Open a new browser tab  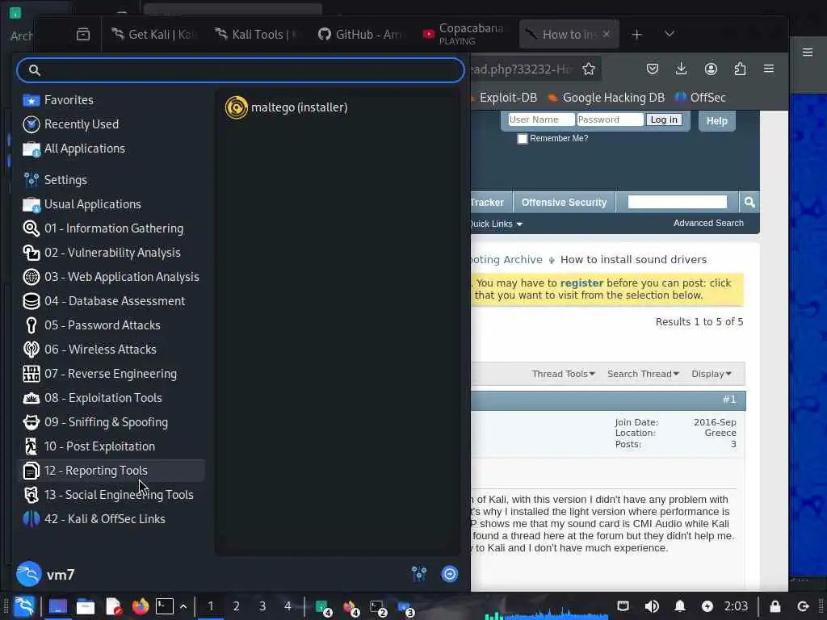(636, 34)
